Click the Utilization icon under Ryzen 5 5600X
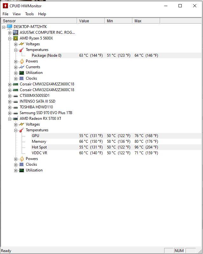The width and height of the screenshot is (203, 254). (x=22, y=73)
